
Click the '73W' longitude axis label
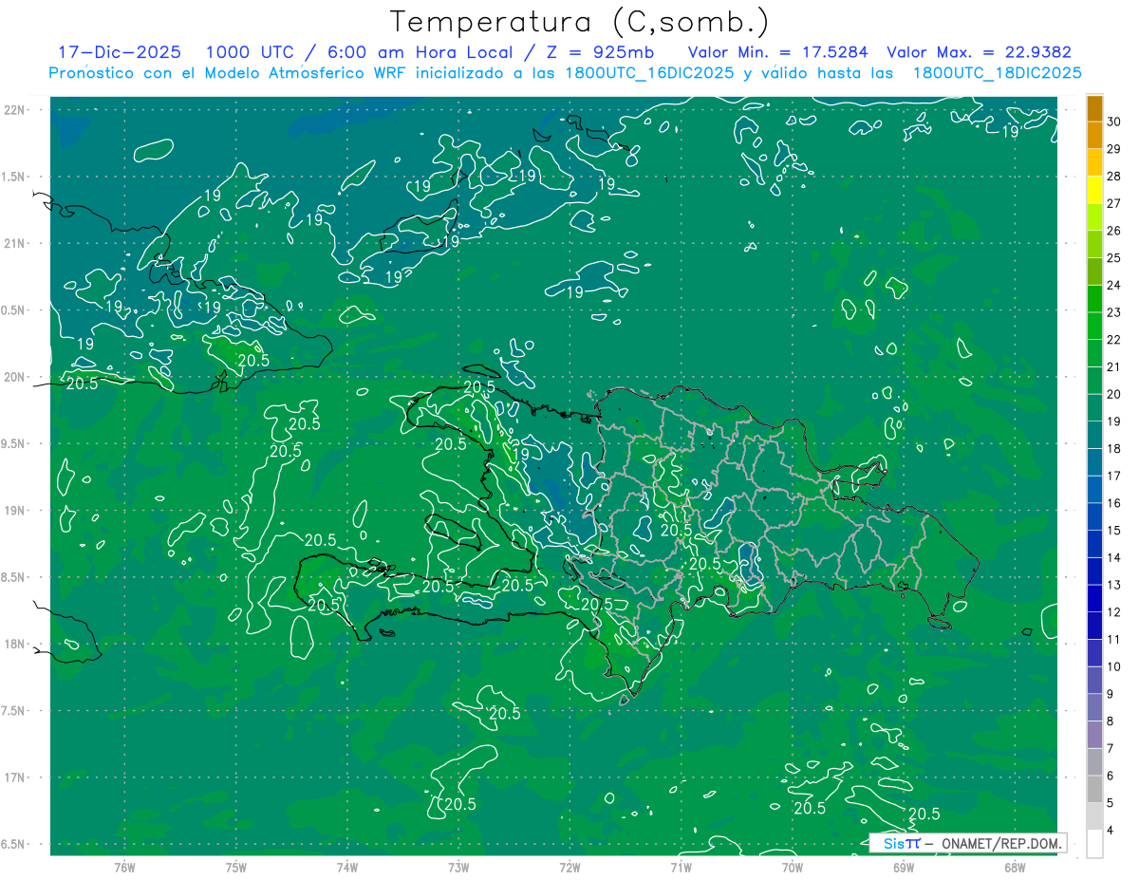pos(458,867)
